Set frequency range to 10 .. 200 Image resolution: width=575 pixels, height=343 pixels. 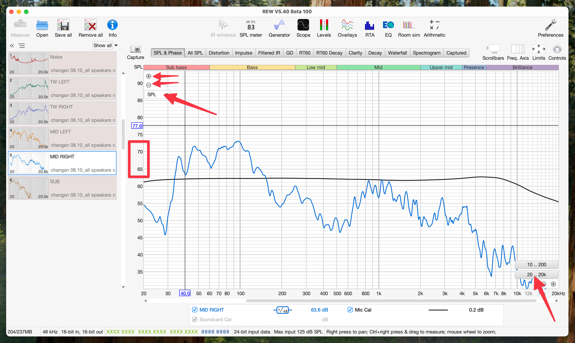(x=536, y=265)
